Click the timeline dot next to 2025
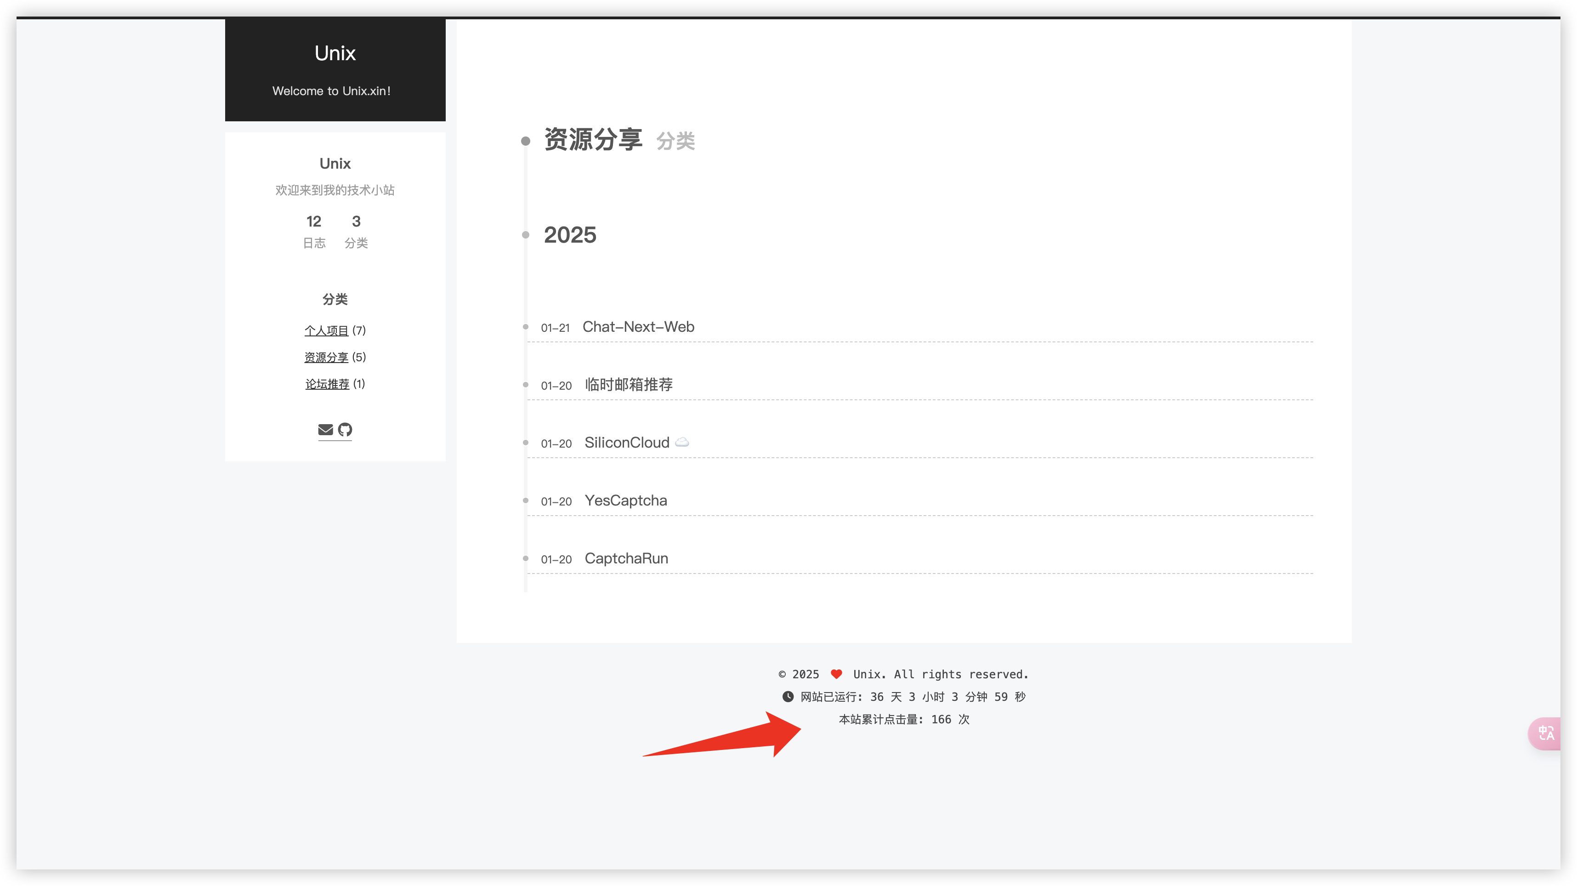 pos(525,235)
